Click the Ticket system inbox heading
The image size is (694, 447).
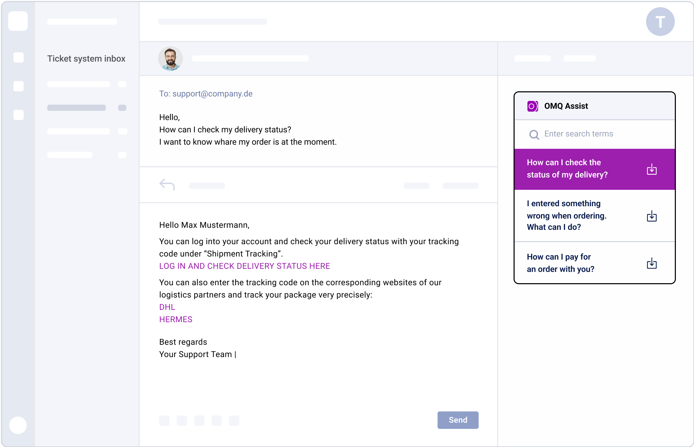(86, 59)
